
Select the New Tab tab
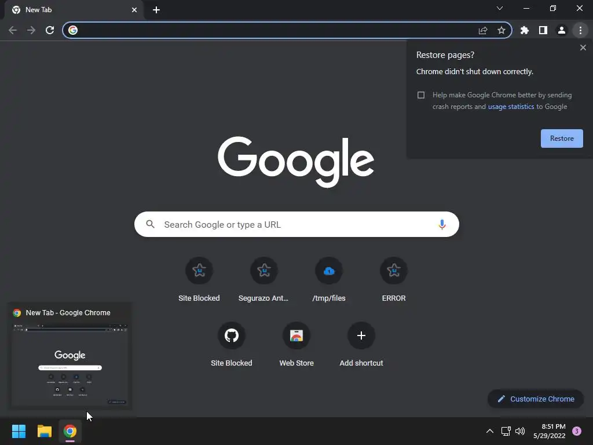pyautogui.click(x=74, y=10)
